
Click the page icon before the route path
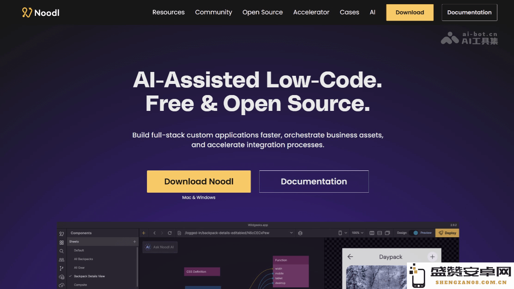pos(180,233)
